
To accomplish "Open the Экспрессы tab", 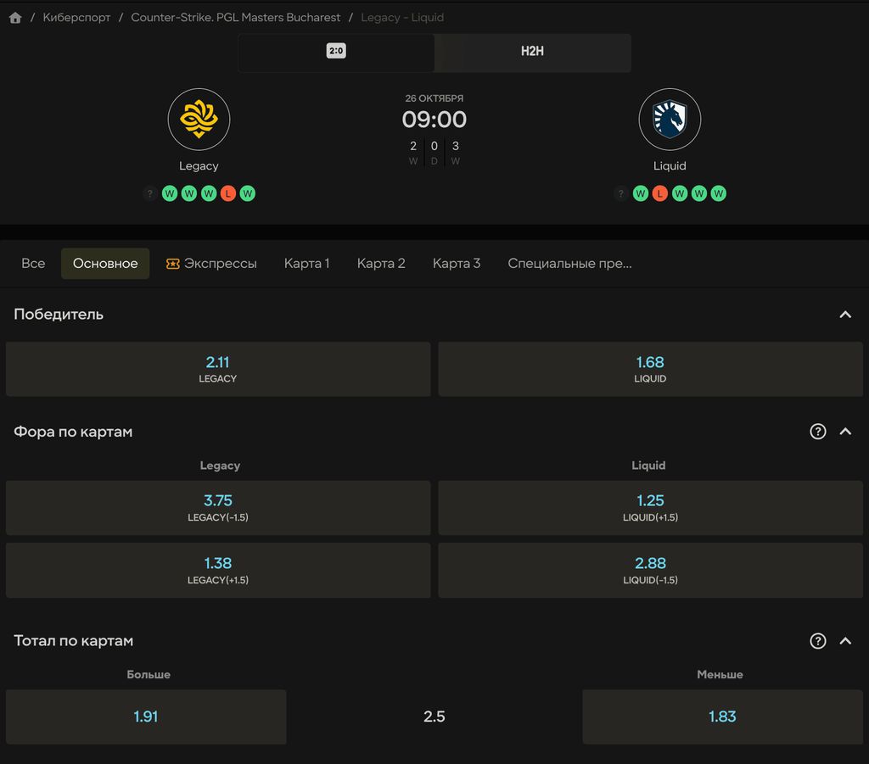I will (x=211, y=264).
